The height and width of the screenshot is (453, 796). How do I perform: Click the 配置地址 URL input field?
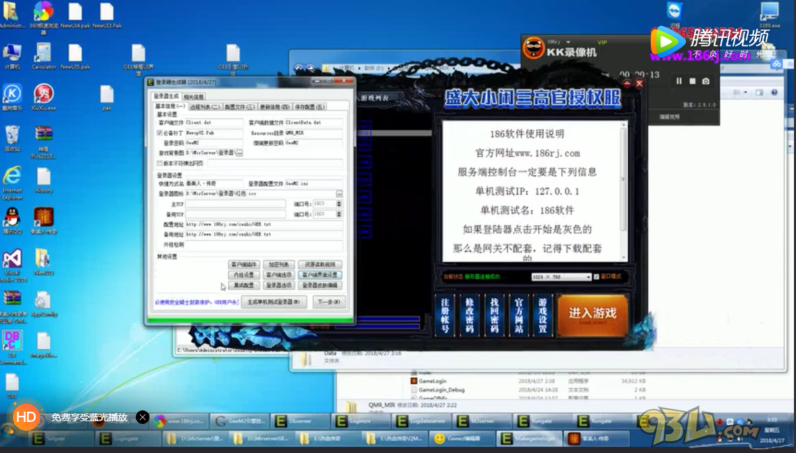[264, 224]
